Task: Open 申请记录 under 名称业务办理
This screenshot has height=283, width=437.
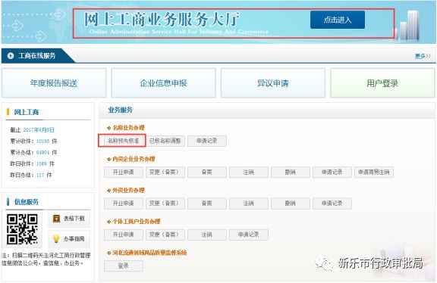Action: tap(207, 141)
